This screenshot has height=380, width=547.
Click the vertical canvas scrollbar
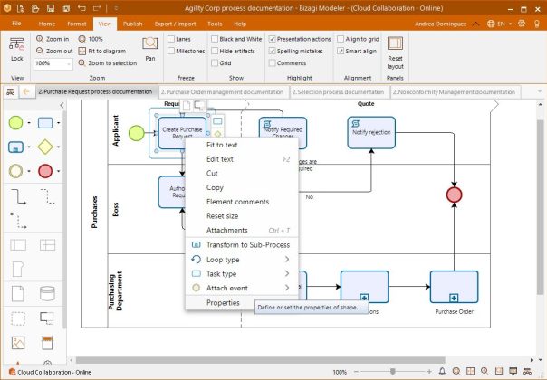[540, 207]
